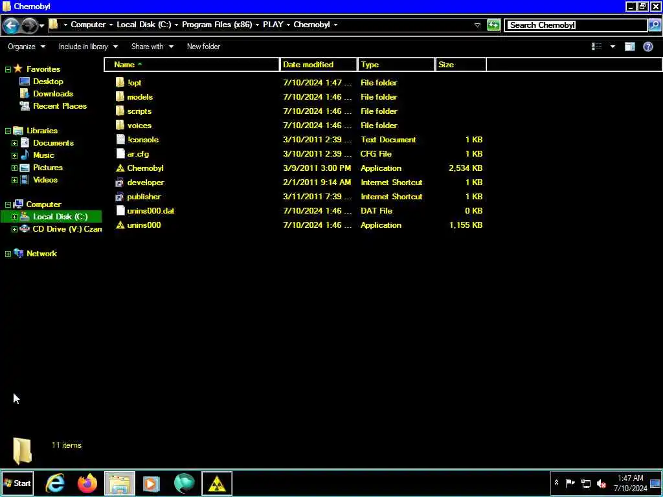Expand the CD Drive (V:) node
This screenshot has width=663, height=497.
pos(14,229)
